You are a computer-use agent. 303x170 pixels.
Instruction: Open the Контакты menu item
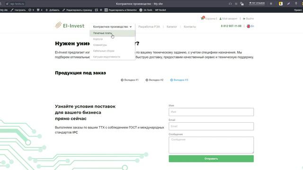tap(190, 26)
